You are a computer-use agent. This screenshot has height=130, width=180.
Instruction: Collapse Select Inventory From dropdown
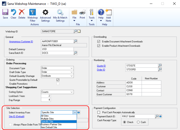(75, 112)
